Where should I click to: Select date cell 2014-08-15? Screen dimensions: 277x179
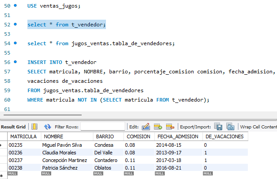pos(179,145)
